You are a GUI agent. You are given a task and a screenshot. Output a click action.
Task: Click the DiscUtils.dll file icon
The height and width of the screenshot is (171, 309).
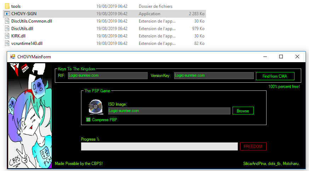click(x=7, y=29)
